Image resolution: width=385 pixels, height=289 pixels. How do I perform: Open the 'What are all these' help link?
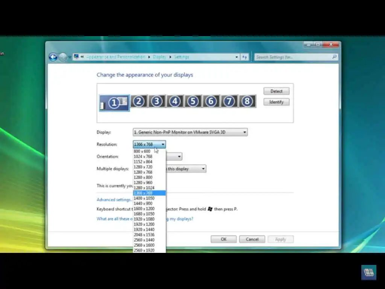(115, 219)
